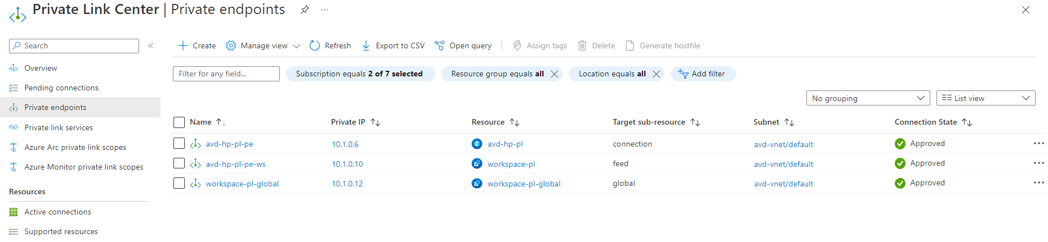
Task: Open the avd-hp-pl-pe-ws endpoint link
Action: tap(235, 164)
